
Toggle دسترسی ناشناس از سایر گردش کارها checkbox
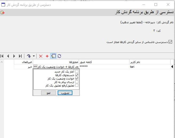click(x=170, y=42)
